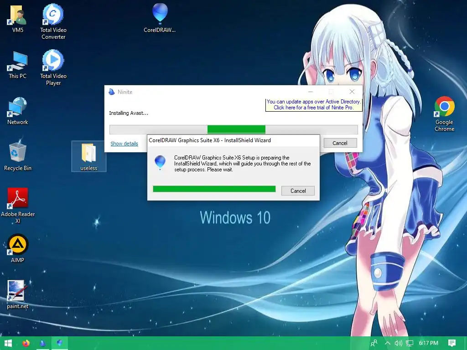Launch Total Video Player icon
Screen dimensions: 467x350
coord(53,67)
